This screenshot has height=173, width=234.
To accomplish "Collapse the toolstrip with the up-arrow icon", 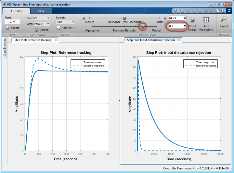I will (229, 11).
